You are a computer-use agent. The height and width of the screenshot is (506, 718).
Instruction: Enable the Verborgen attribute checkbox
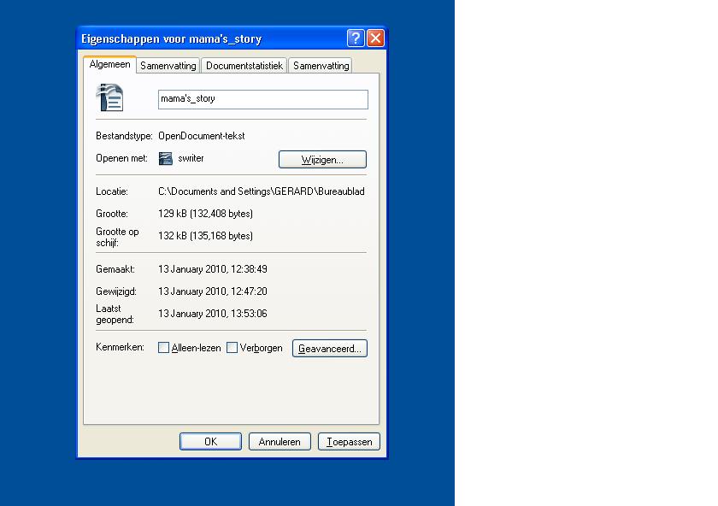tap(232, 348)
